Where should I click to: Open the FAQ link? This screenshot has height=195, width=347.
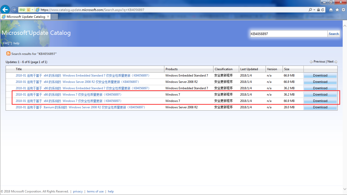pyautogui.click(x=6, y=43)
